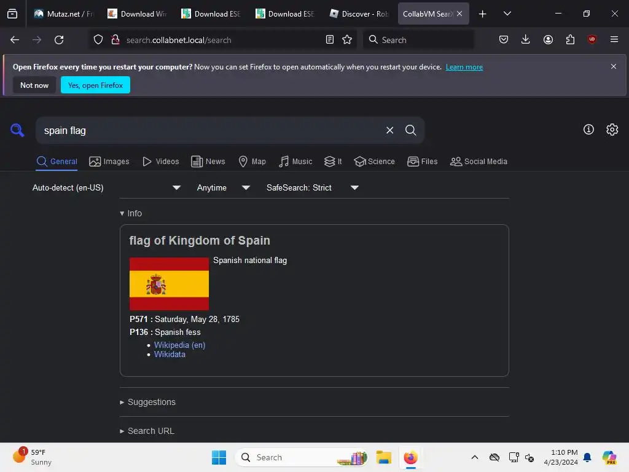The height and width of the screenshot is (472, 629).
Task: Click the Firefox taskbar icon
Action: [x=410, y=457]
